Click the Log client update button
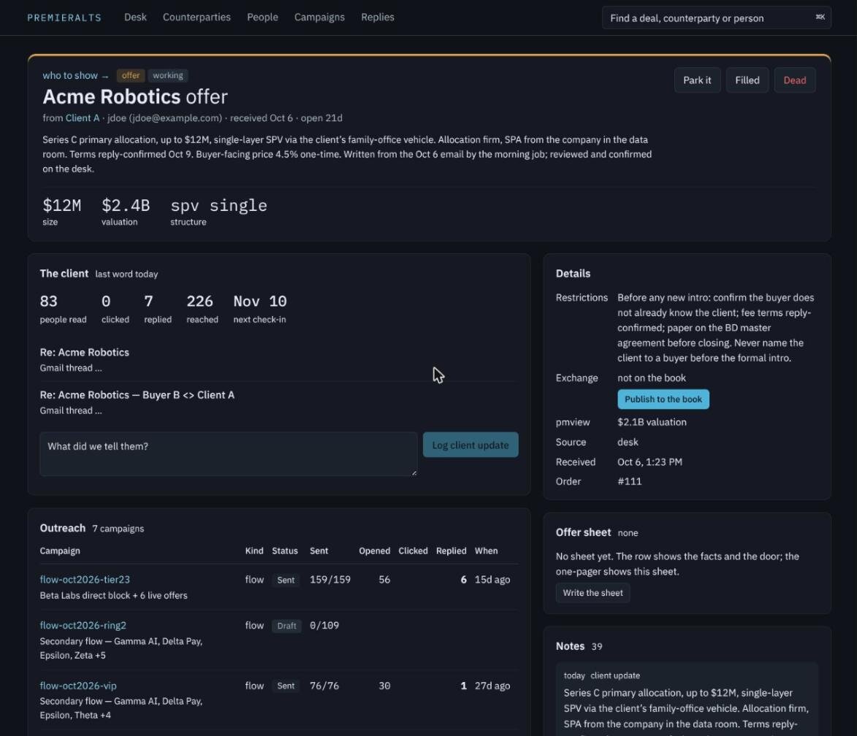 point(471,445)
